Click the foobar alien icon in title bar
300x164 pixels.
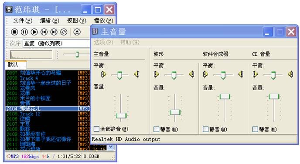pos(9,9)
